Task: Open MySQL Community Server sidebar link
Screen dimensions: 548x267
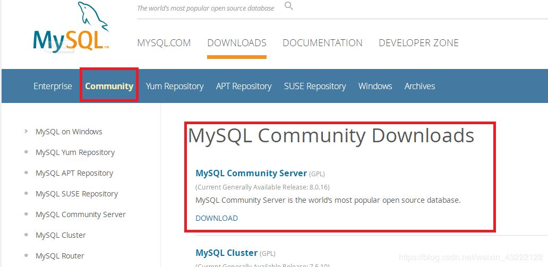Action: click(80, 214)
